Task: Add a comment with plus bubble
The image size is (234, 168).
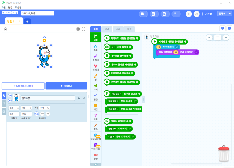Action: click(229, 28)
